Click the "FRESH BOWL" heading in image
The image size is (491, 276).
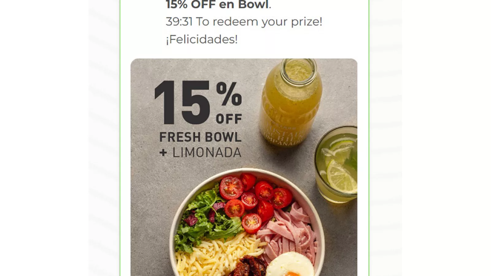click(200, 137)
